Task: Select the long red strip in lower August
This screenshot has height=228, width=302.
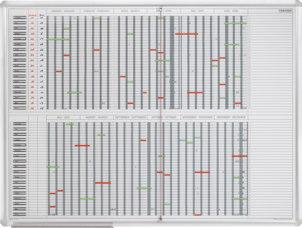Action: (103, 183)
